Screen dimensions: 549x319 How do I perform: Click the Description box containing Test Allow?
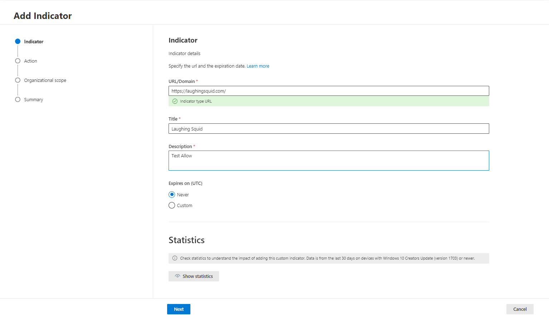click(329, 160)
